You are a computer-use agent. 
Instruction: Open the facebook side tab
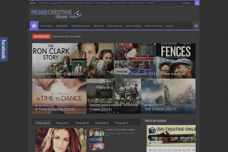pyautogui.click(x=4, y=49)
